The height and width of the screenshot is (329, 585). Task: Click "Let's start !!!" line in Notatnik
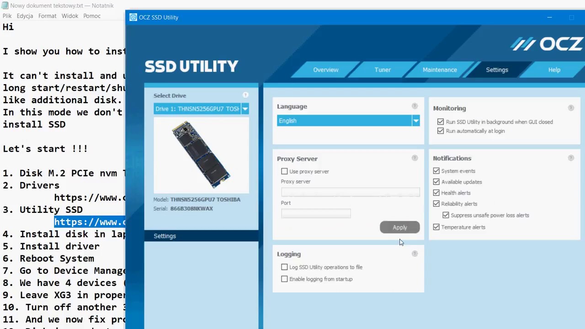click(45, 149)
